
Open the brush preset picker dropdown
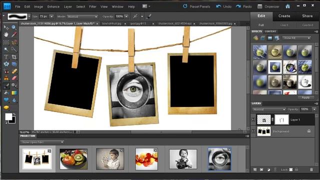pyautogui.click(x=29, y=16)
